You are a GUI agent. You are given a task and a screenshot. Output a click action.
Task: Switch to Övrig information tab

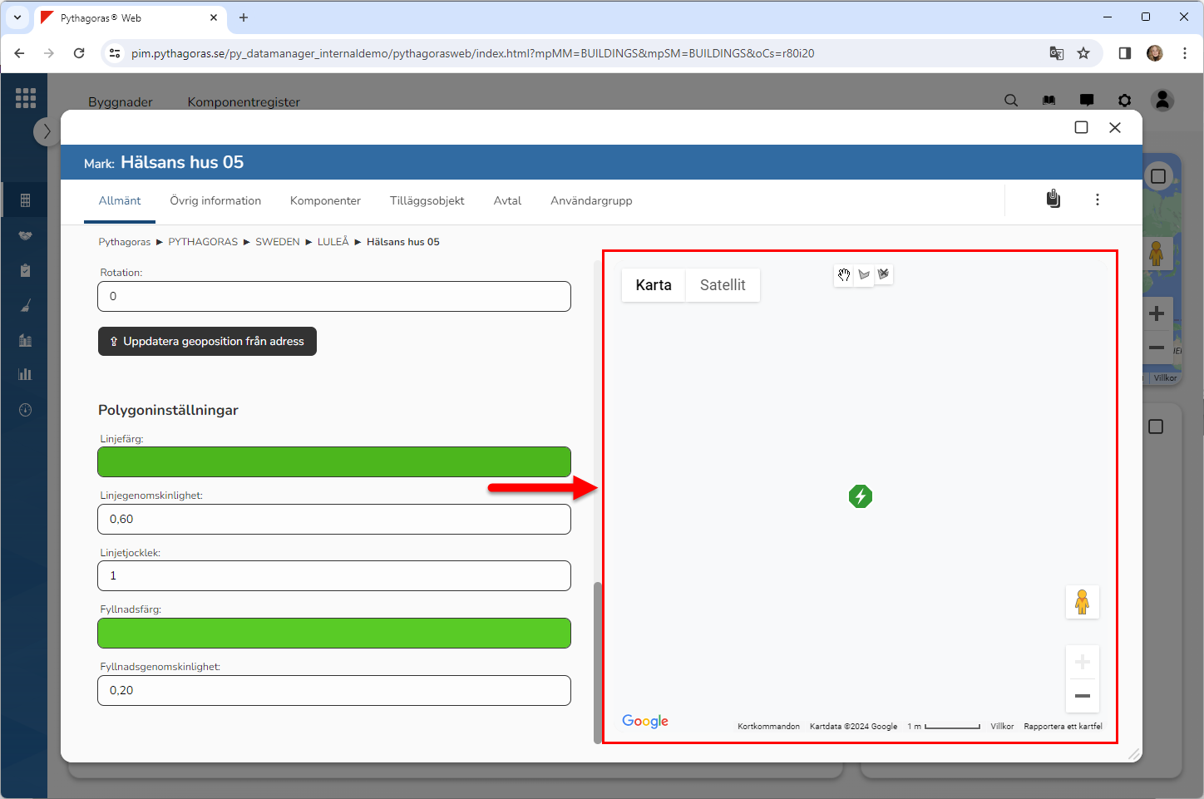(215, 201)
